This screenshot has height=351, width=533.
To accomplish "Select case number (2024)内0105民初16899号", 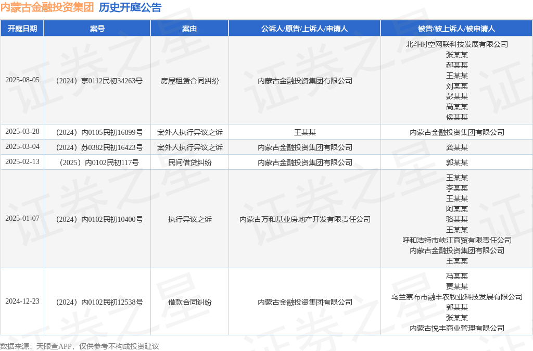I will [x=99, y=132].
